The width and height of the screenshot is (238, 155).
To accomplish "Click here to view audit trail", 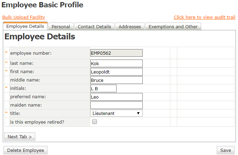I will tap(204, 17).
